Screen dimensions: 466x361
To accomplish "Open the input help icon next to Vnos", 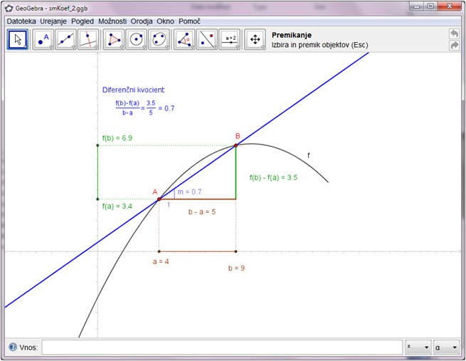I will [x=13, y=347].
